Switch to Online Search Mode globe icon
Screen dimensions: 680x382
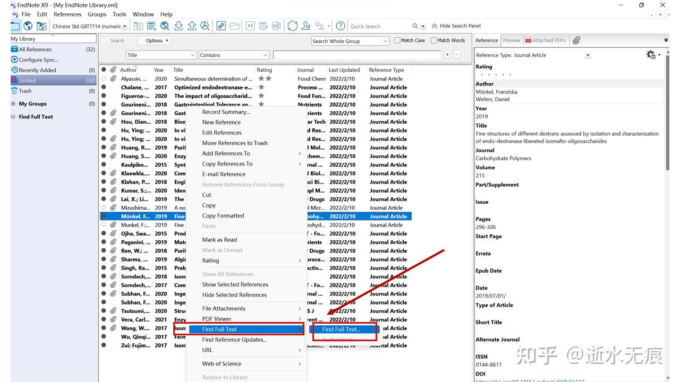(x=28, y=26)
